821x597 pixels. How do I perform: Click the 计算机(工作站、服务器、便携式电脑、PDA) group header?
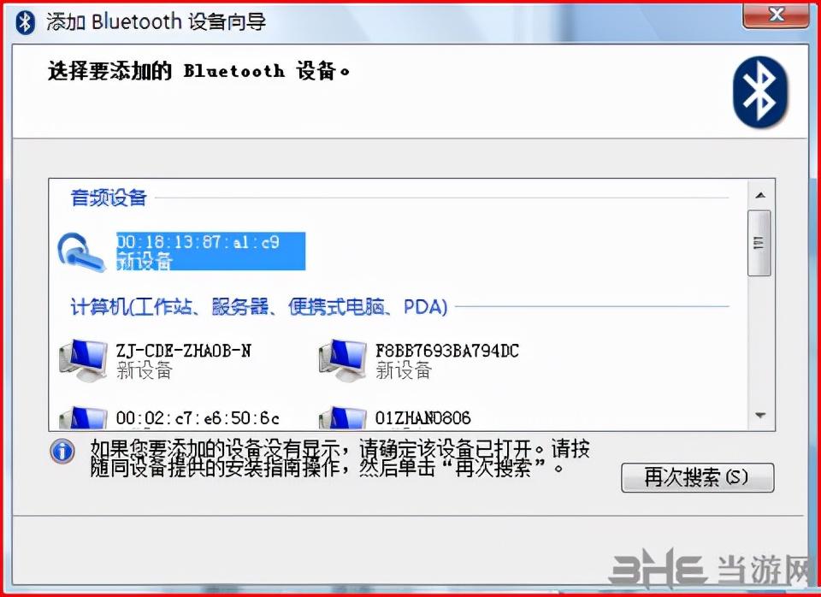[x=259, y=307]
